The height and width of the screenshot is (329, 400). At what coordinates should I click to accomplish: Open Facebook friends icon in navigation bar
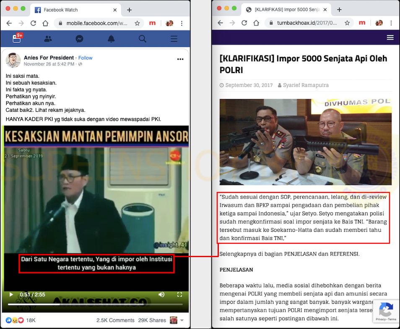(48, 39)
